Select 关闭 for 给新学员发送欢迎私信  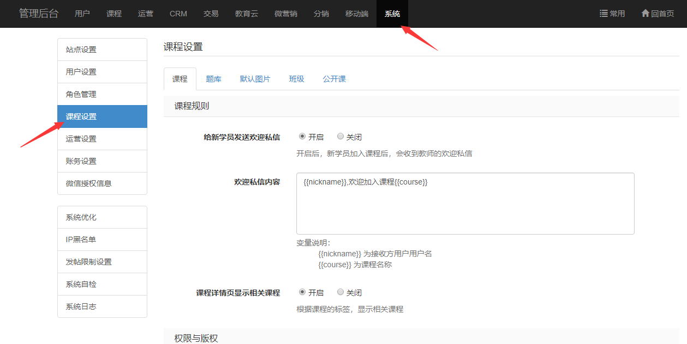tap(340, 137)
